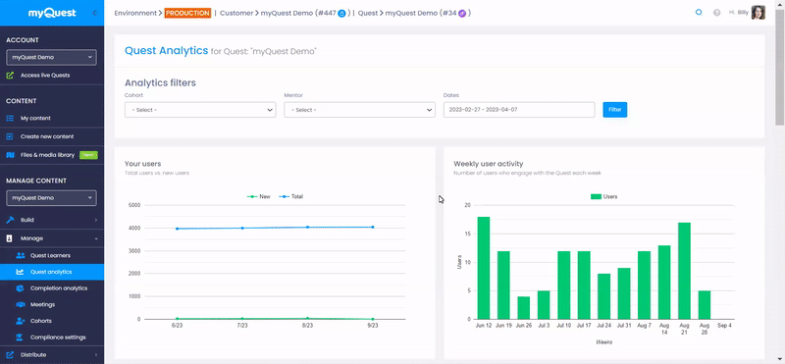Click the search magnifier icon in header
785x364 pixels.
(x=699, y=13)
